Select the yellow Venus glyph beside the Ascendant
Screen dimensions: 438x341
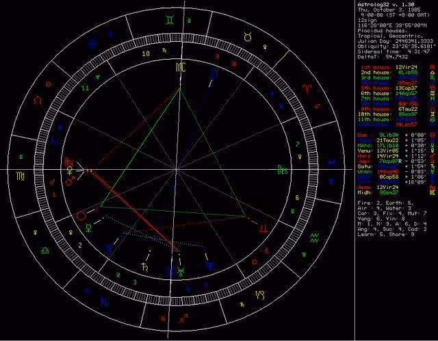click(70, 170)
